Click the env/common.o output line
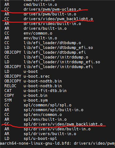Image resolution: width=115 pixels, height=148 pixels. [x=28, y=33]
